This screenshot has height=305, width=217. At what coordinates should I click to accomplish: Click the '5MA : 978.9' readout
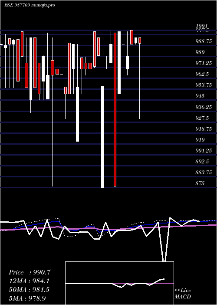(x=27, y=298)
